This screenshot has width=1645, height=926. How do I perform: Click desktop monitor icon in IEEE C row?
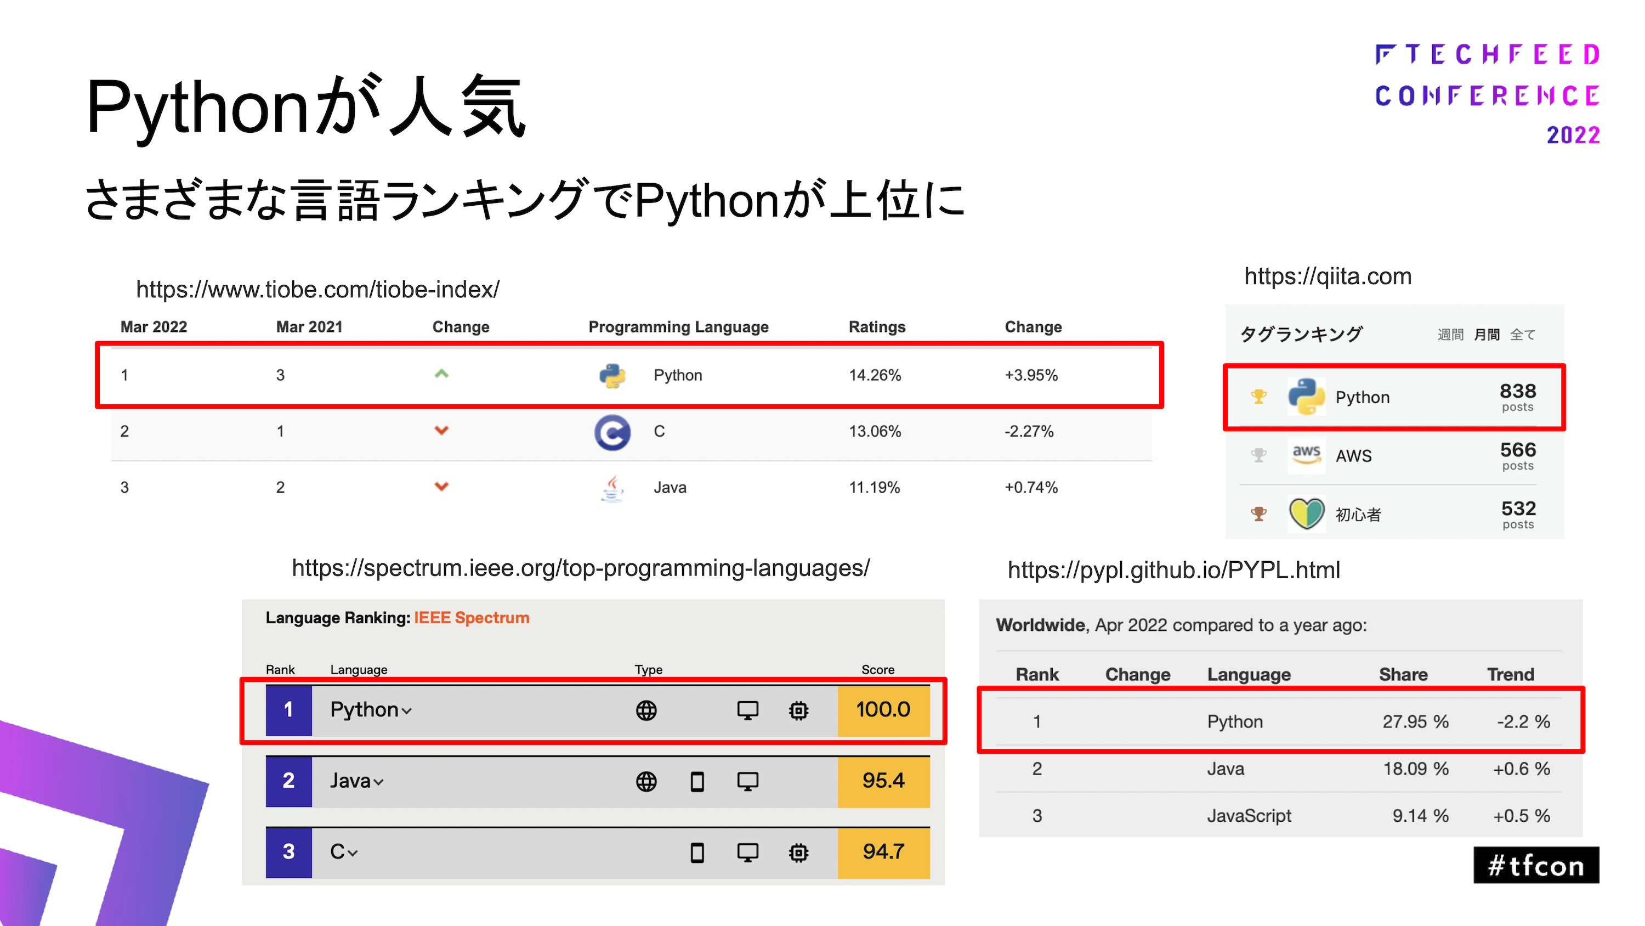pos(748,852)
